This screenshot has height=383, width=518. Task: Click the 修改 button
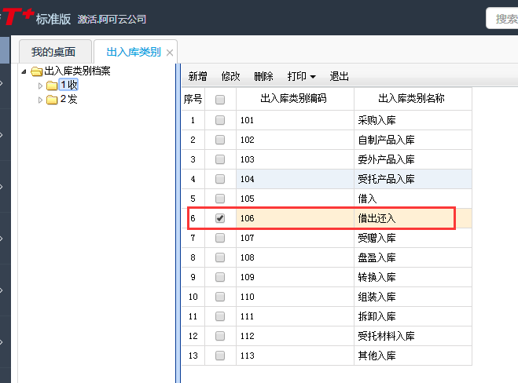pos(230,77)
